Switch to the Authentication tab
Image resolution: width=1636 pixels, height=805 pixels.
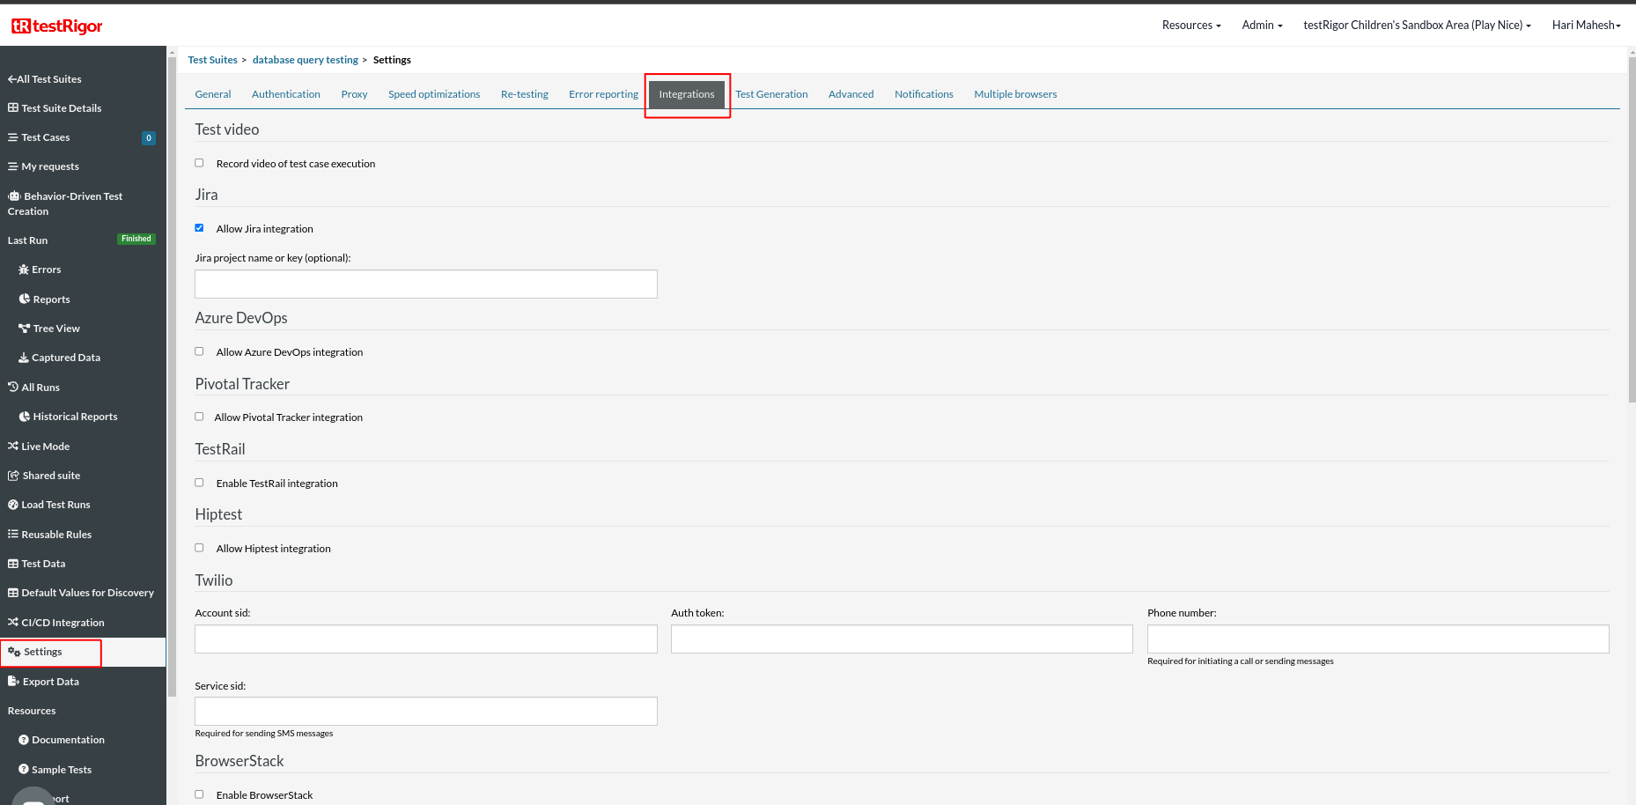pos(285,94)
